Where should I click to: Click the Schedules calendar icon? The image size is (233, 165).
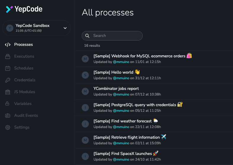tap(8, 68)
